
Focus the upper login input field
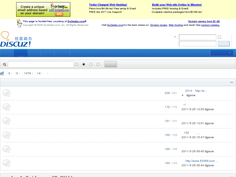(x=197, y=37)
